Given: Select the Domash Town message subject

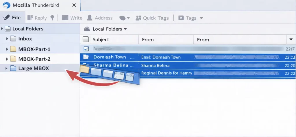Looking at the screenshot, I should pyautogui.click(x=110, y=57).
